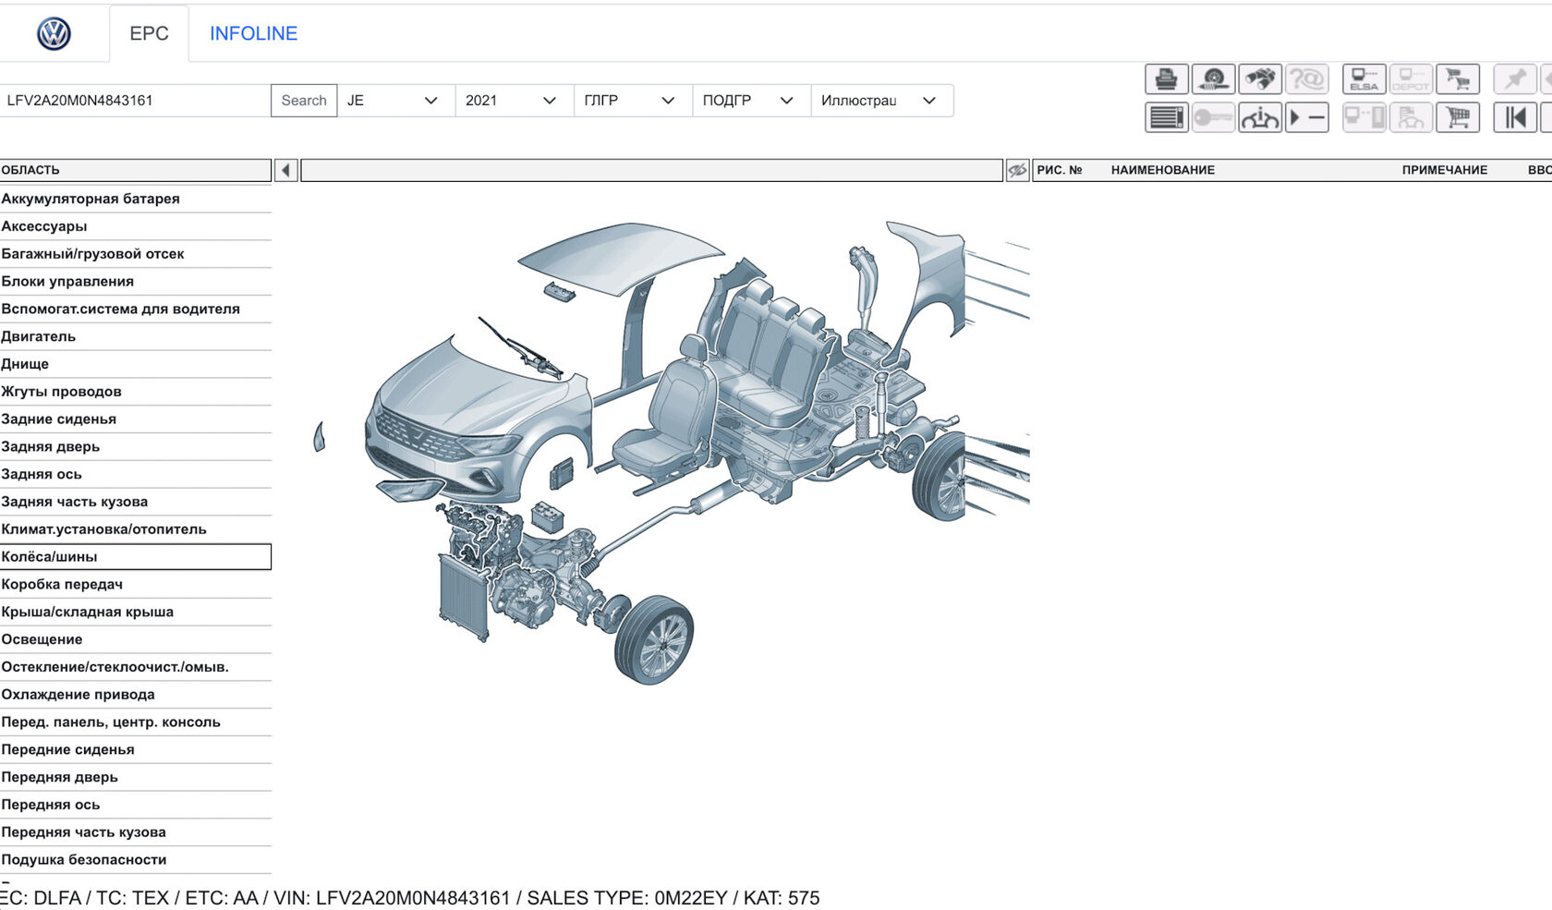The width and height of the screenshot is (1552, 910).
Task: Choose Коробка передач from the list
Action: tap(62, 584)
